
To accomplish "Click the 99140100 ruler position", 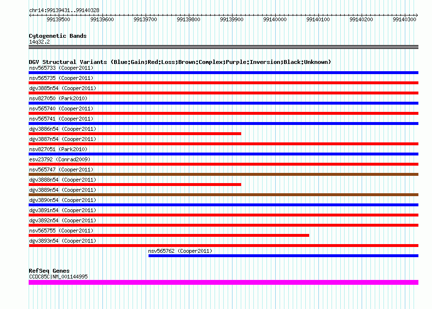I will pos(318,19).
